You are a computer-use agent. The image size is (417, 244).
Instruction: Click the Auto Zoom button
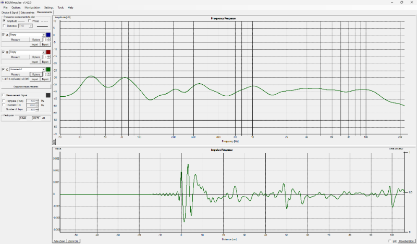pos(59,241)
